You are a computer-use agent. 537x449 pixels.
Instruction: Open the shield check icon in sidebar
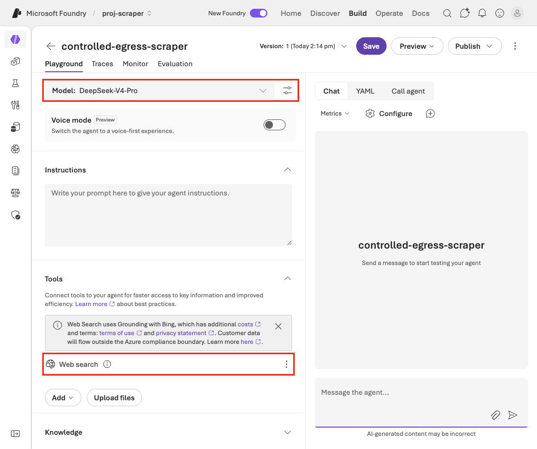point(15,215)
